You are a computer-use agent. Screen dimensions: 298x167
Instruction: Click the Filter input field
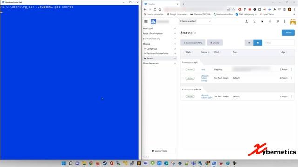[x=279, y=43]
